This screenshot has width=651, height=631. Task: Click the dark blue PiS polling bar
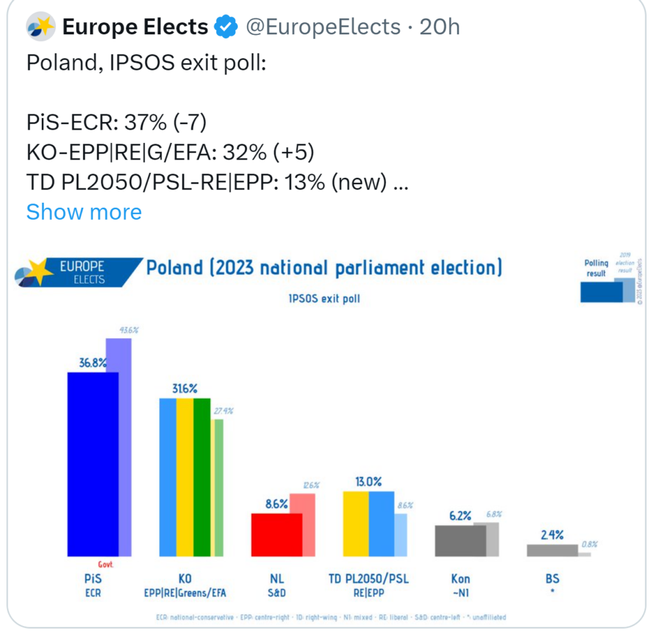tap(92, 464)
